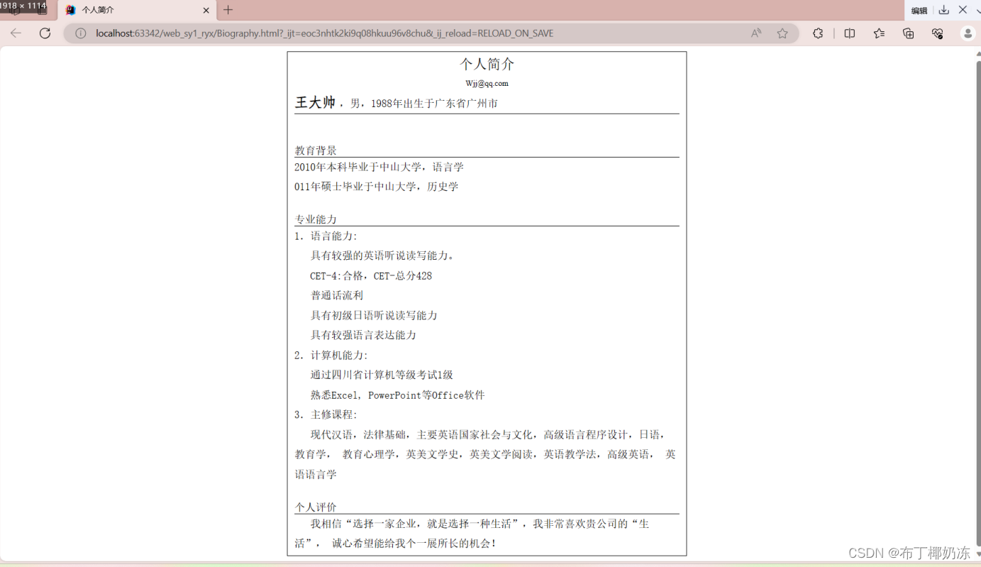Click the address bar URL
981x567 pixels.
(325, 33)
